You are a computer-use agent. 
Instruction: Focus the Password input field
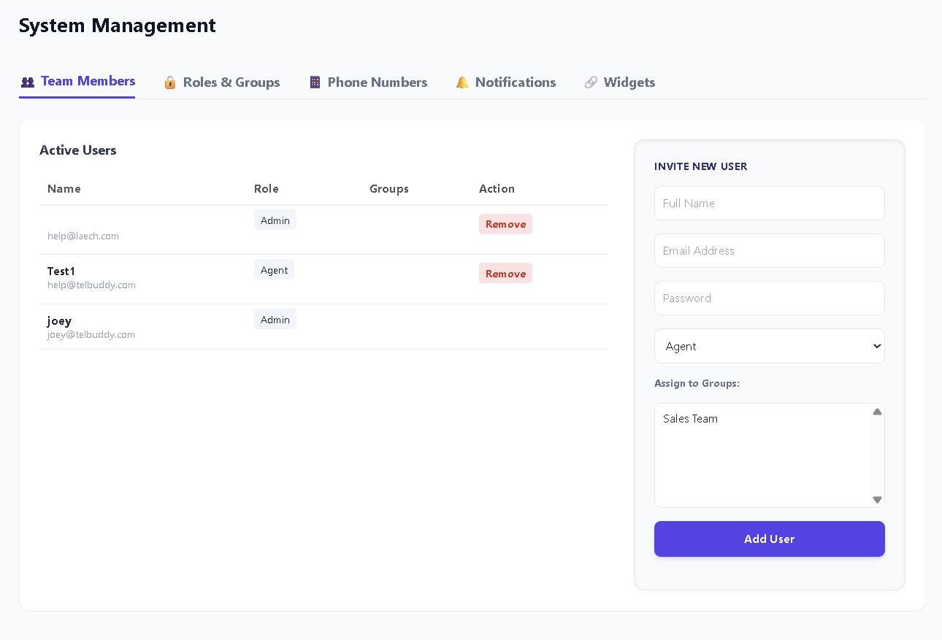tap(770, 298)
